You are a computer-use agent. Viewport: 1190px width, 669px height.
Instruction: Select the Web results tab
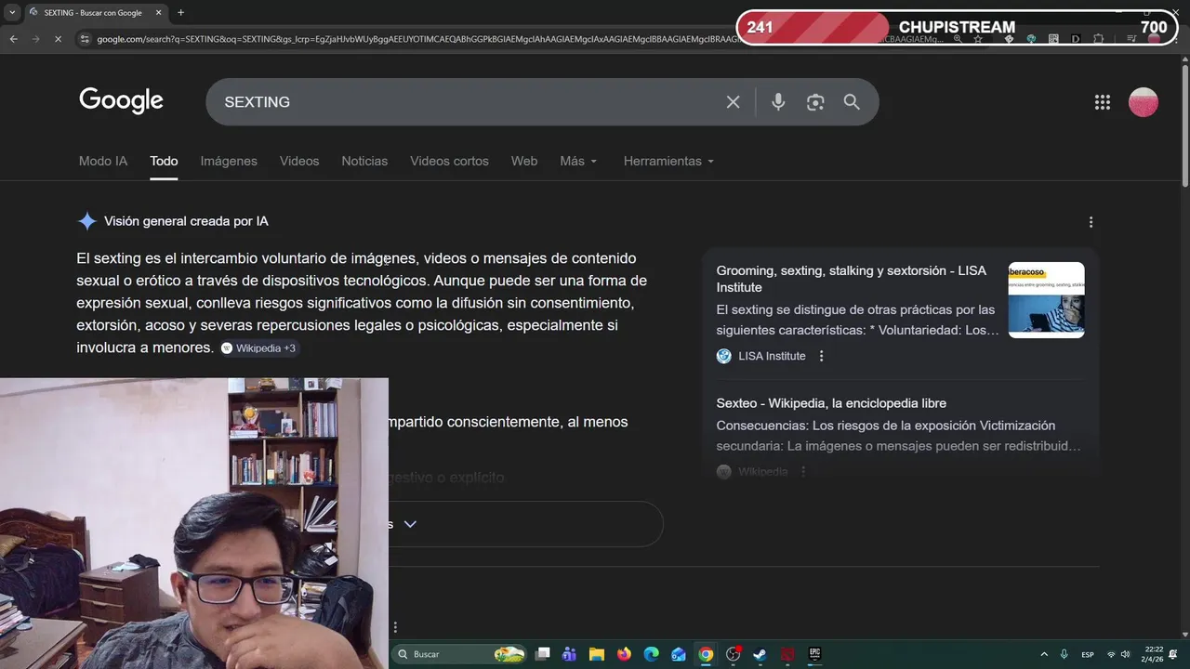point(524,161)
